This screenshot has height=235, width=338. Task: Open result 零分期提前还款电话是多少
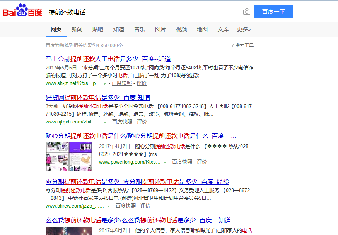point(137,182)
